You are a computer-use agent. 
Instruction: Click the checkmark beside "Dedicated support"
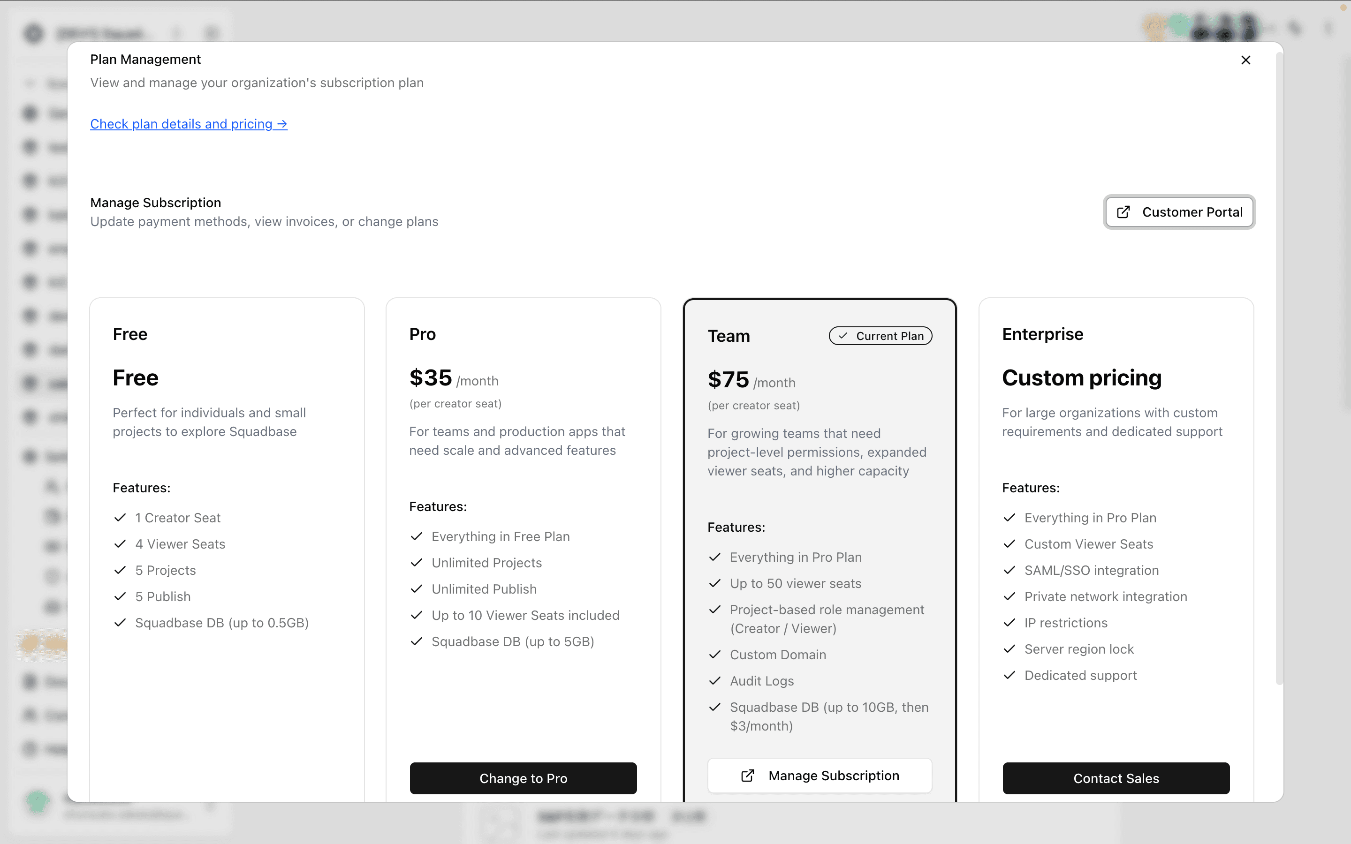[x=1009, y=675]
